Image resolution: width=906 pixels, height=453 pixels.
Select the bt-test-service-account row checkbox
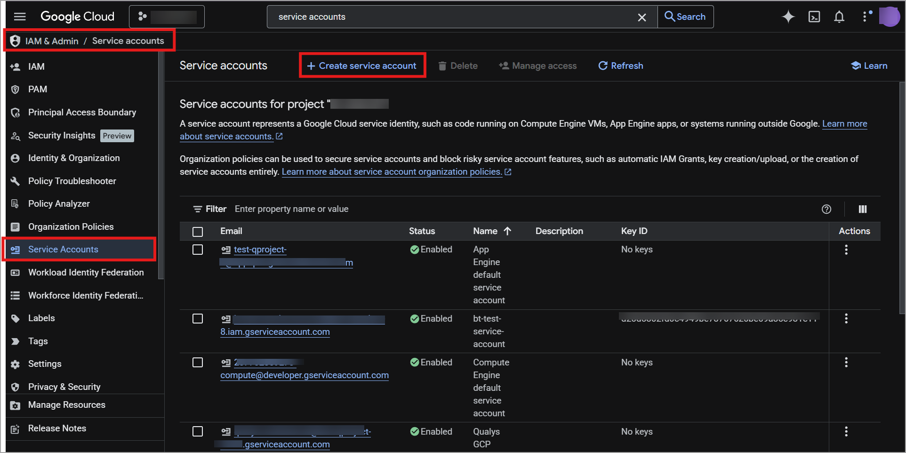[198, 319]
